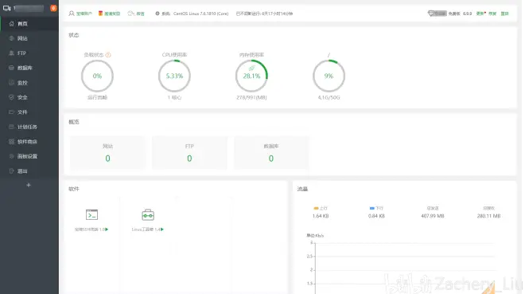Click the 状态 section heading

click(74, 35)
